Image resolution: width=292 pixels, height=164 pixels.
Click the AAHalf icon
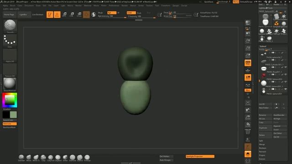tap(248, 56)
